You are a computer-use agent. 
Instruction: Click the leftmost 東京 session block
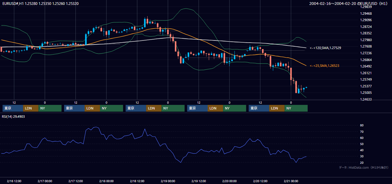(13, 108)
